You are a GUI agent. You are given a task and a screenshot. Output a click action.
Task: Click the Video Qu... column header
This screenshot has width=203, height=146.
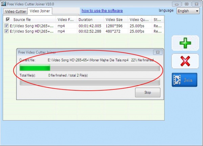(140, 20)
